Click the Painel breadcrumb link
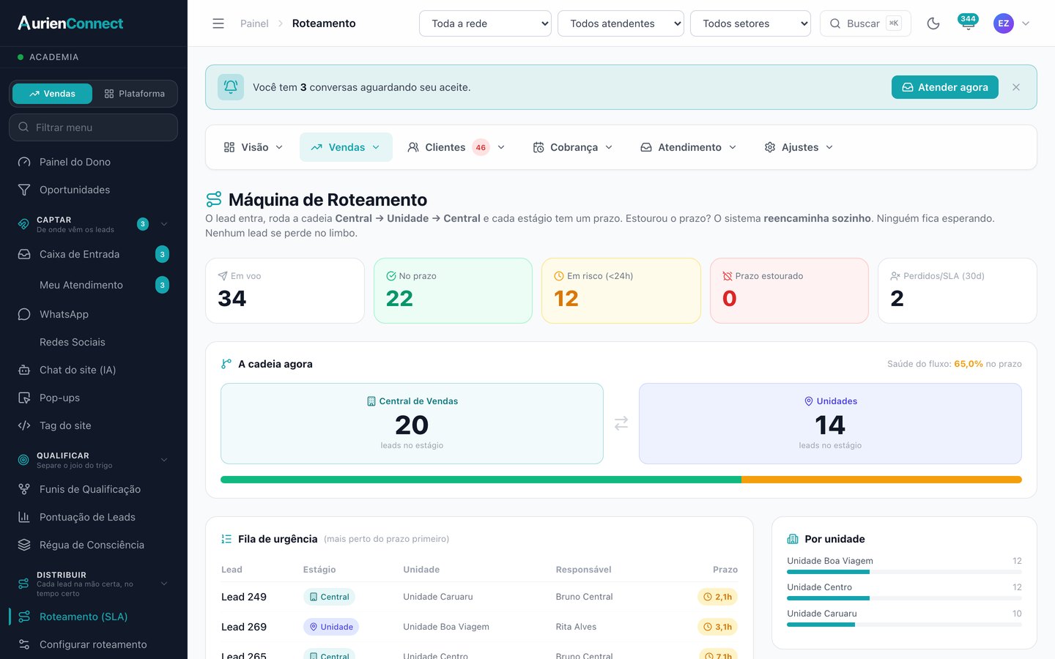1055x659 pixels. [x=254, y=23]
